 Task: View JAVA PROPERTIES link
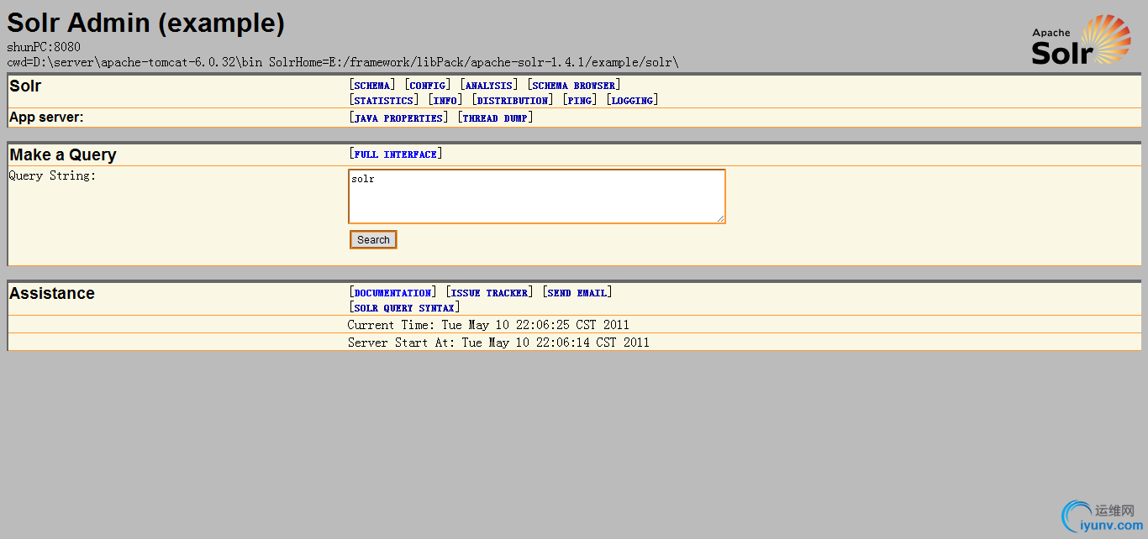[x=399, y=118]
